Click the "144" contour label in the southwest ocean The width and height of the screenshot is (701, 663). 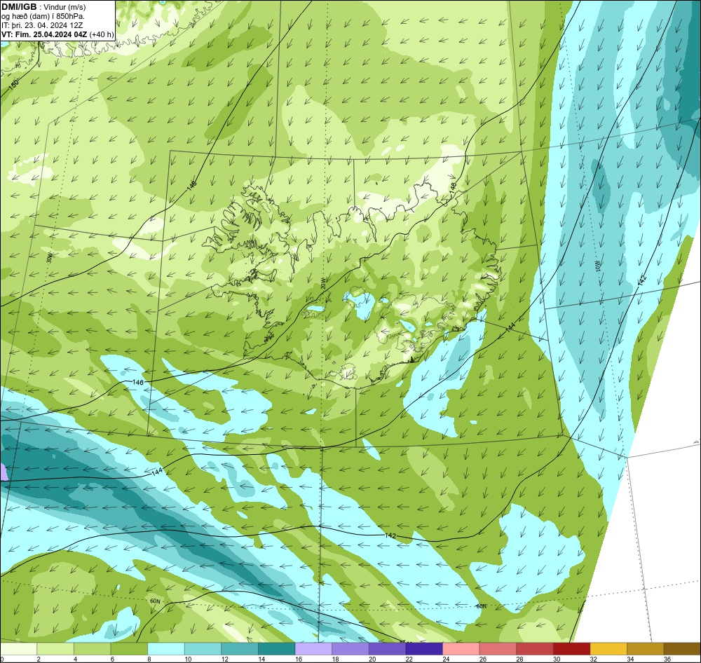pyautogui.click(x=157, y=472)
